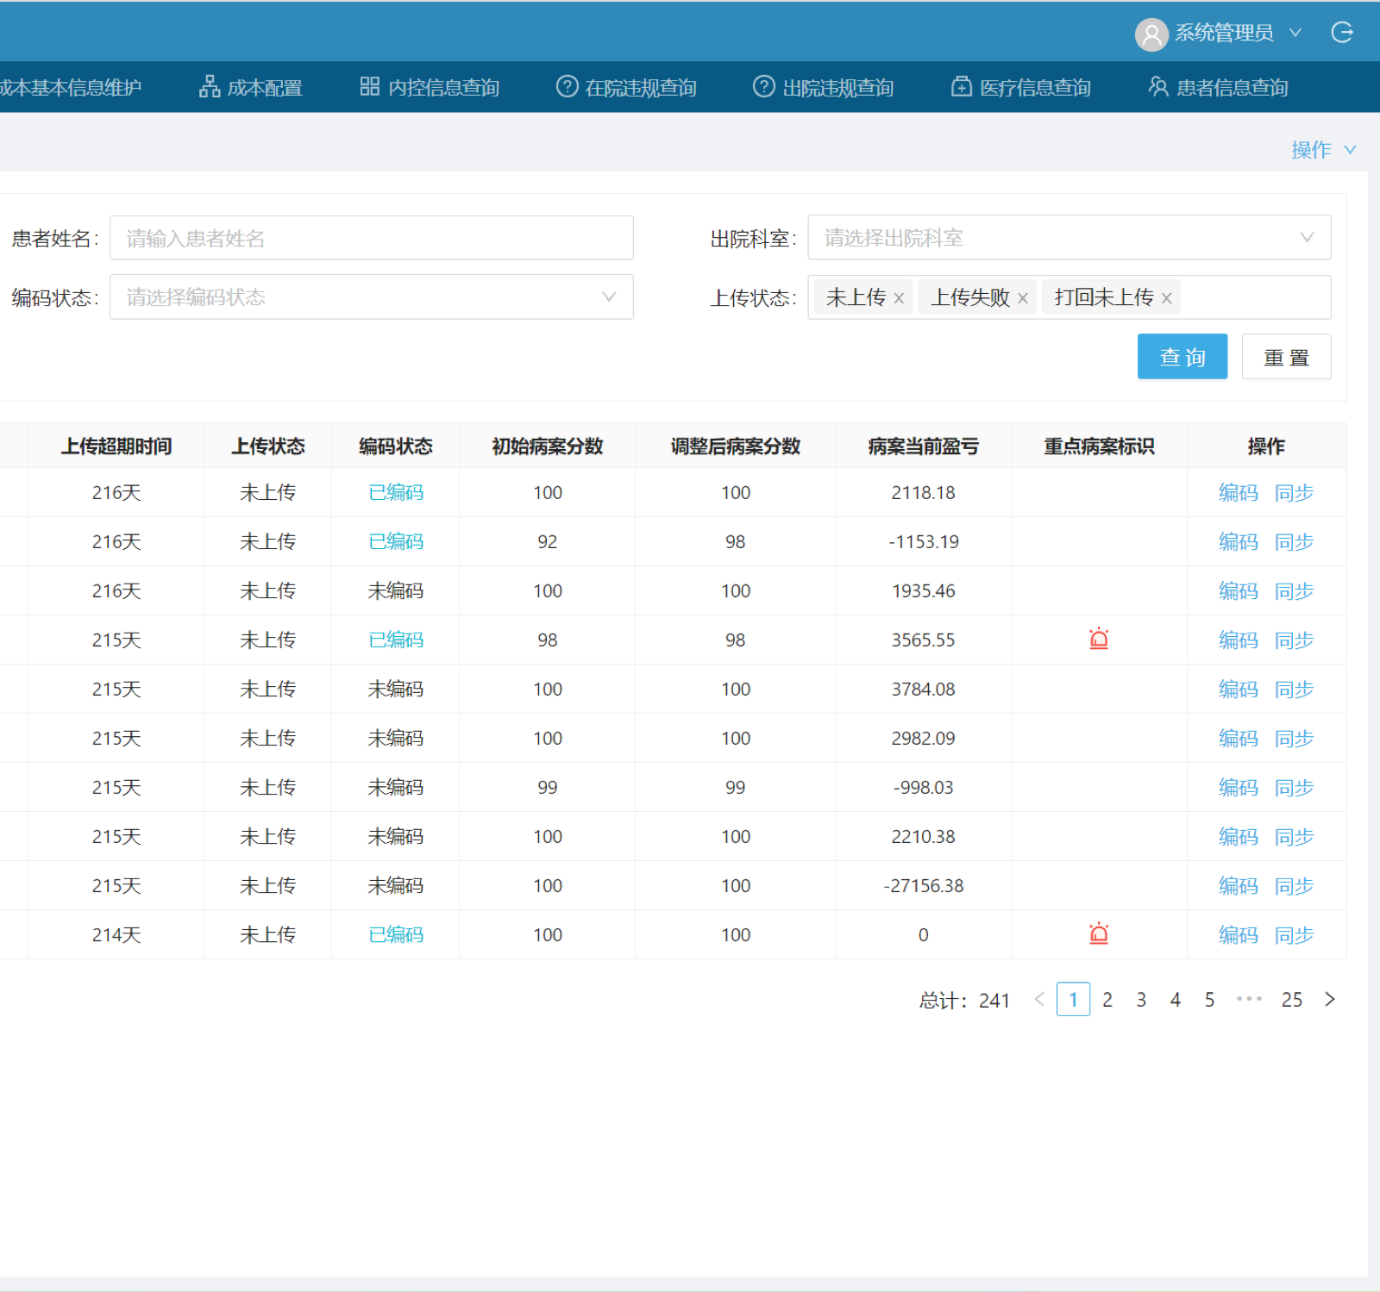Focus the 患者姓名 input field
1380x1292 pixels.
(372, 238)
